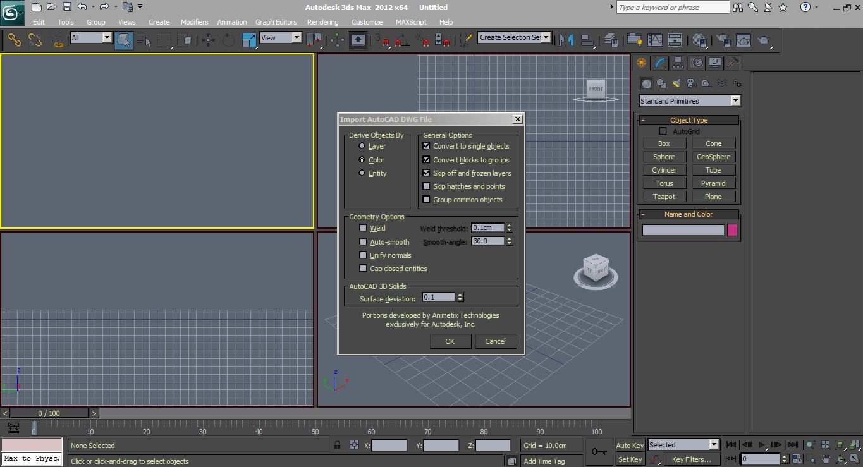Open the Material Editor icon
Image resolution: width=863 pixels, height=467 pixels.
[x=699, y=40]
